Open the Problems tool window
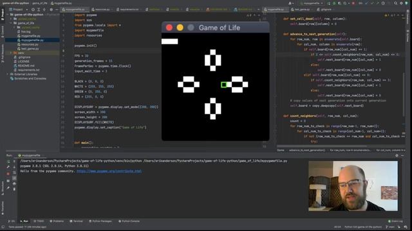Image resolution: width=412 pixels, height=231 pixels. click(57, 221)
